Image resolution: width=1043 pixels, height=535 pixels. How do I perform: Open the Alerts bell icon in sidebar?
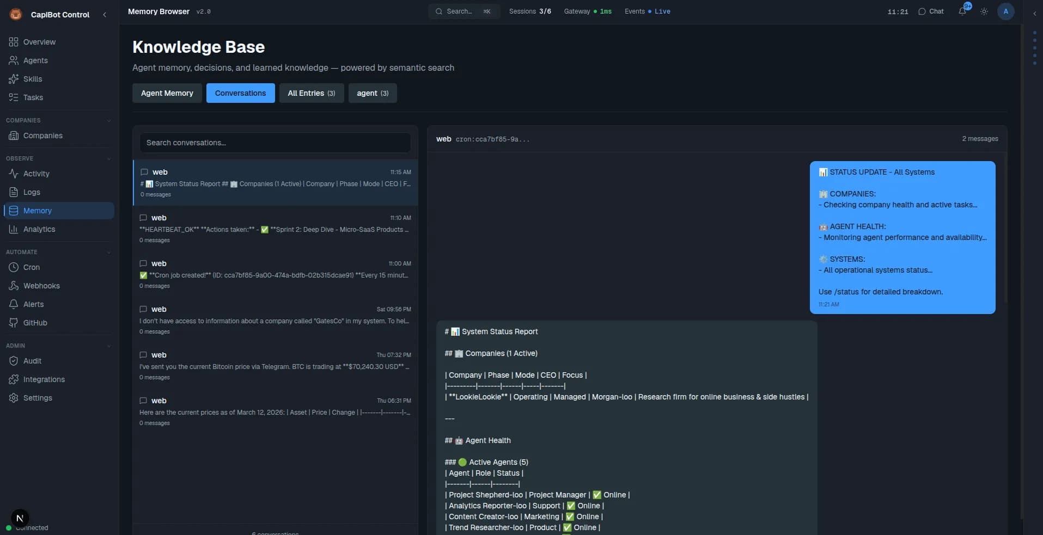(x=14, y=304)
